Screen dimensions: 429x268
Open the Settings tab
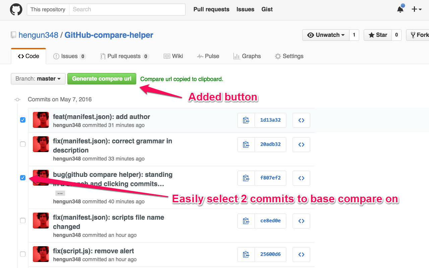coord(289,56)
